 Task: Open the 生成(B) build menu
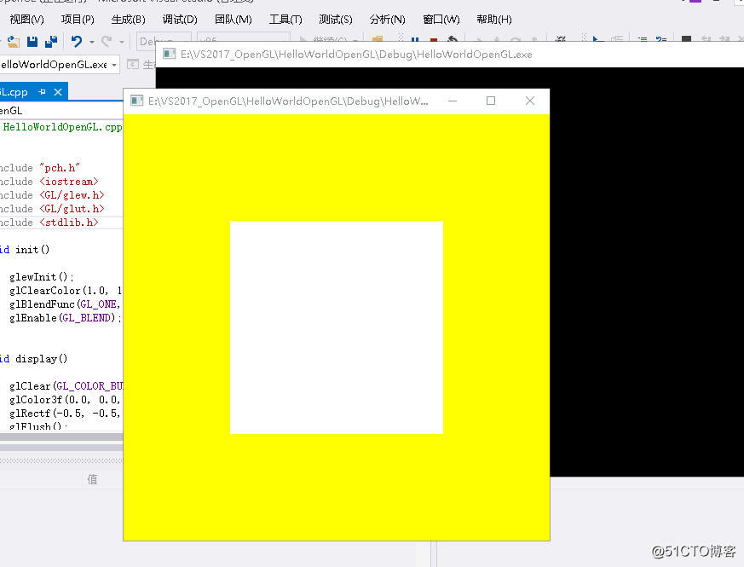click(129, 20)
